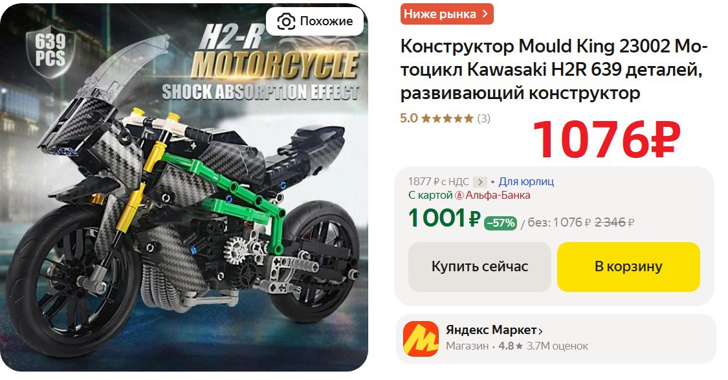Screen dimensions: 728x380
Task: Click the 3.7M оценок store ratings
Action: tap(557, 346)
